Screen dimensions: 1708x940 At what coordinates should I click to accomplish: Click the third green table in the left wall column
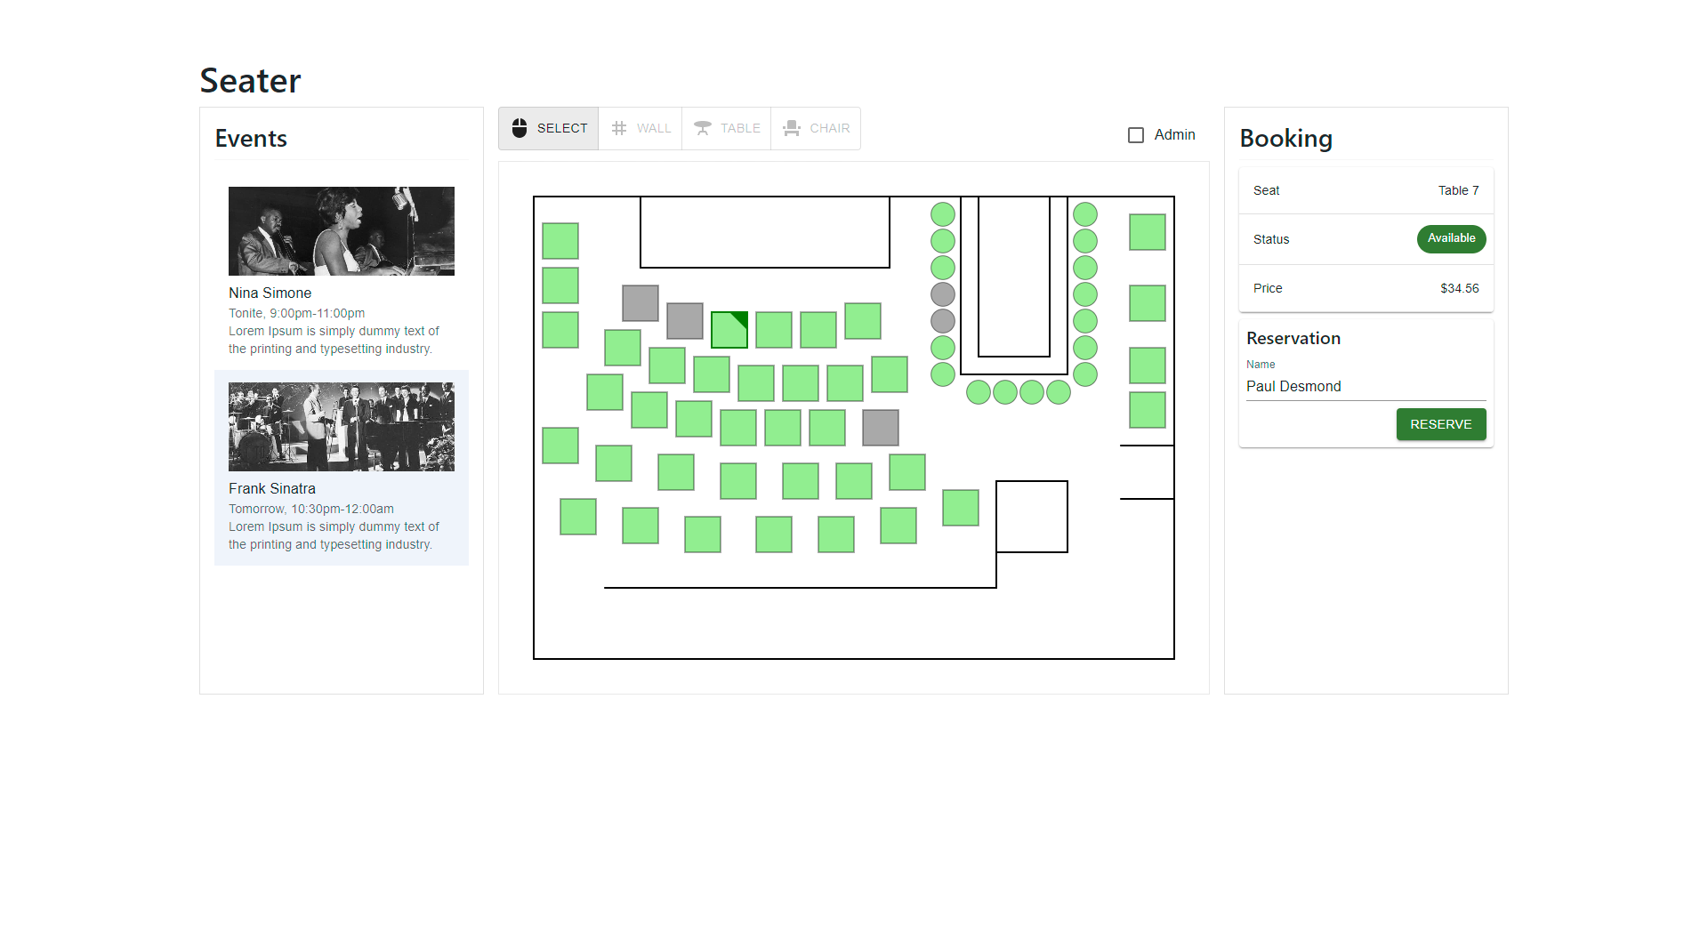(x=560, y=330)
